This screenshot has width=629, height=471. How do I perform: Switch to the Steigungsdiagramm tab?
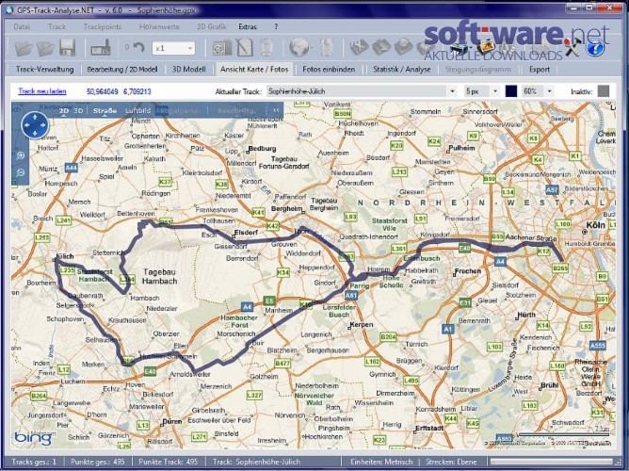point(477,70)
